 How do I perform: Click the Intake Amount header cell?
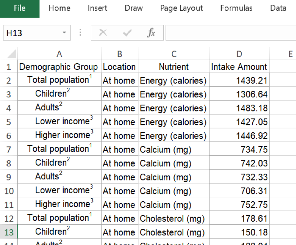[x=239, y=67]
